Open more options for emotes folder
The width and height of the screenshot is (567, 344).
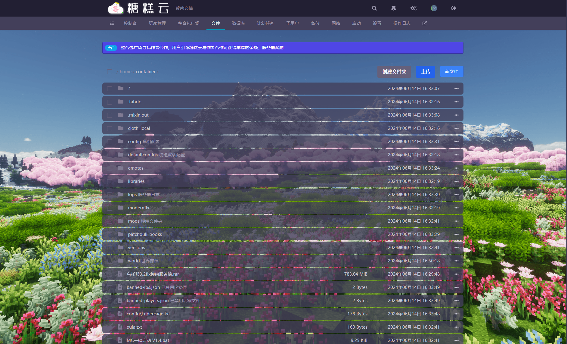pyautogui.click(x=457, y=168)
